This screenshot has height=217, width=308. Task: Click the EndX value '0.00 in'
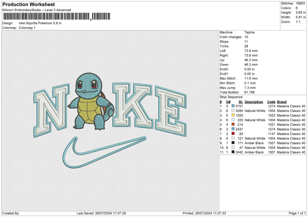pyautogui.click(x=249, y=69)
